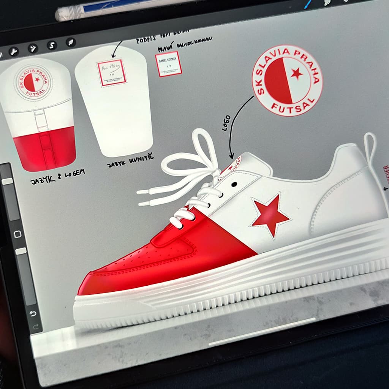Click the handwritten "LOGO" annotation

coord(226,123)
